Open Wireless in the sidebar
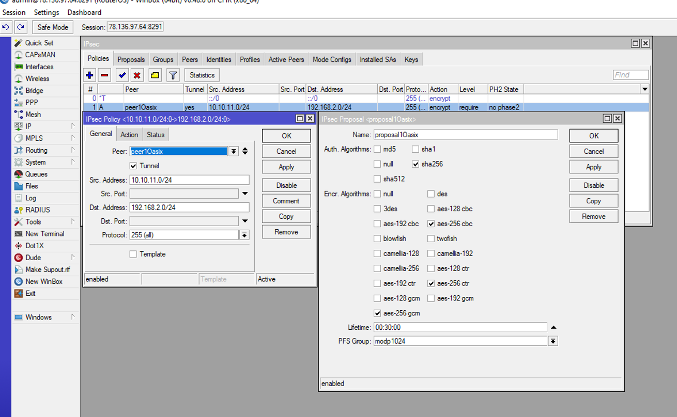This screenshot has height=417, width=677. coord(37,78)
